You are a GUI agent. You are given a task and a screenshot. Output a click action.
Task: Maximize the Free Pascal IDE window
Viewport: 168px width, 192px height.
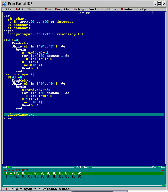pos(160,4)
